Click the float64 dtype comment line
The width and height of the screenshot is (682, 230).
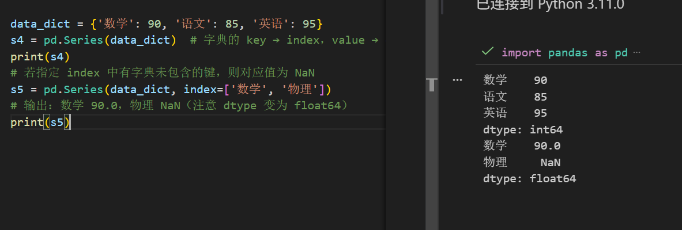pyautogui.click(x=180, y=106)
